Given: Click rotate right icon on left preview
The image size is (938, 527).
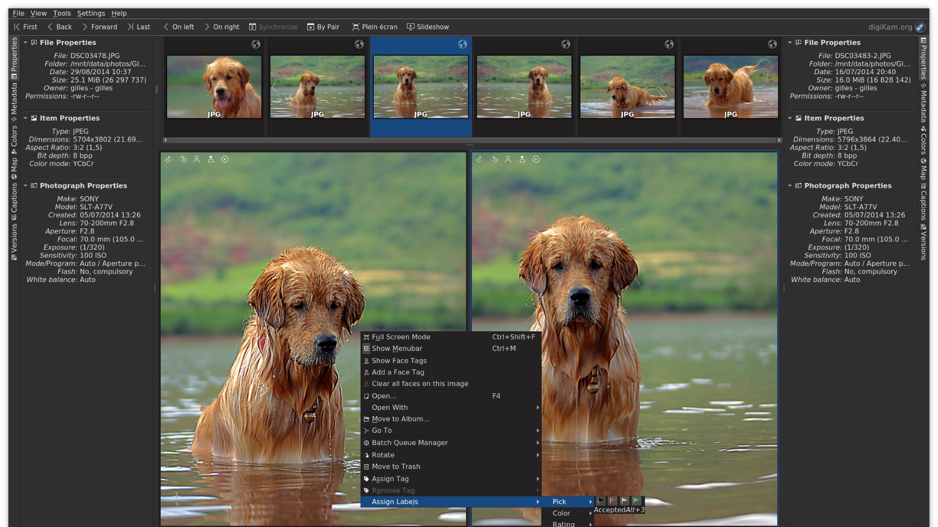Looking at the screenshot, I should coord(183,160).
